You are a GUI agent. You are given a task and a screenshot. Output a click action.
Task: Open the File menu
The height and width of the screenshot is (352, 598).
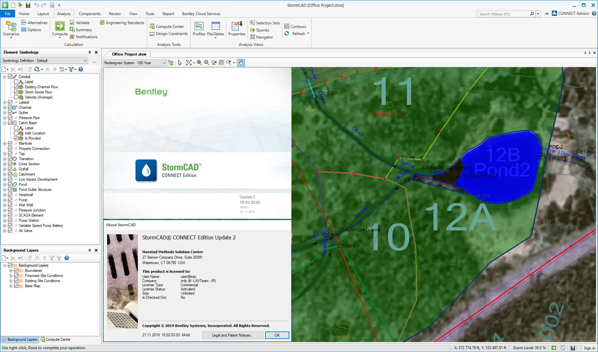tap(8, 14)
